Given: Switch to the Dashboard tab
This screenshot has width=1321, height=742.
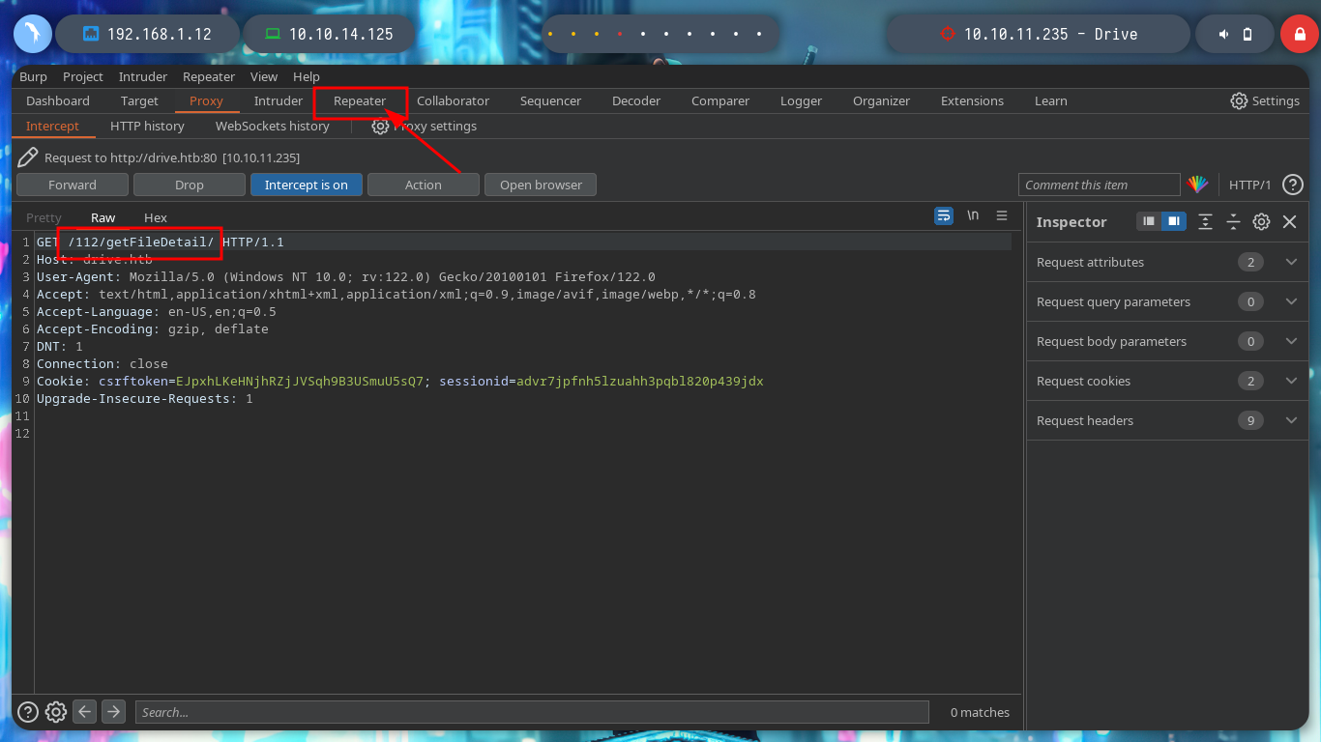Looking at the screenshot, I should tap(58, 100).
